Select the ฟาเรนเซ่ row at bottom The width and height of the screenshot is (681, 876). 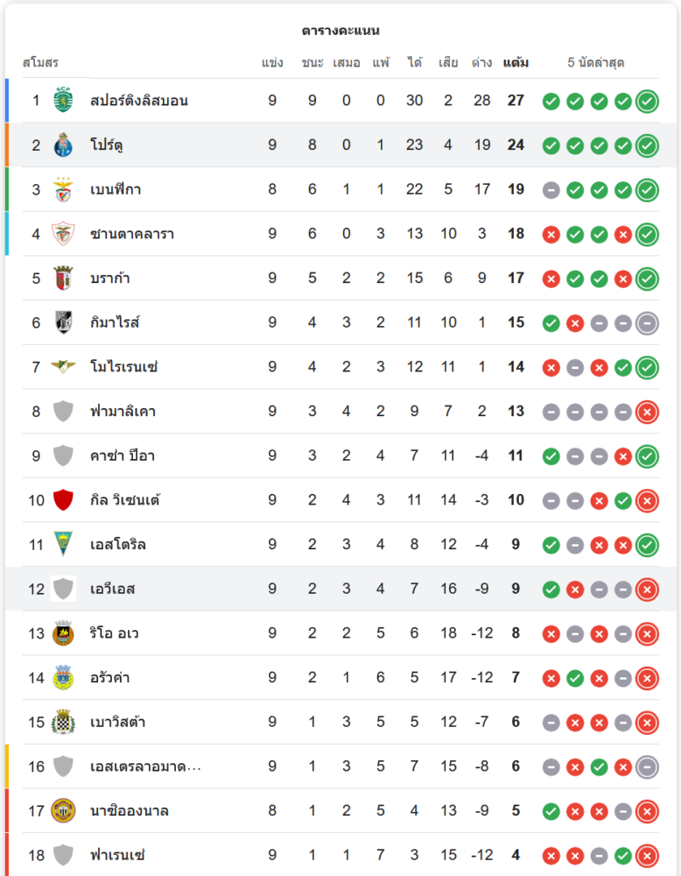point(340,855)
